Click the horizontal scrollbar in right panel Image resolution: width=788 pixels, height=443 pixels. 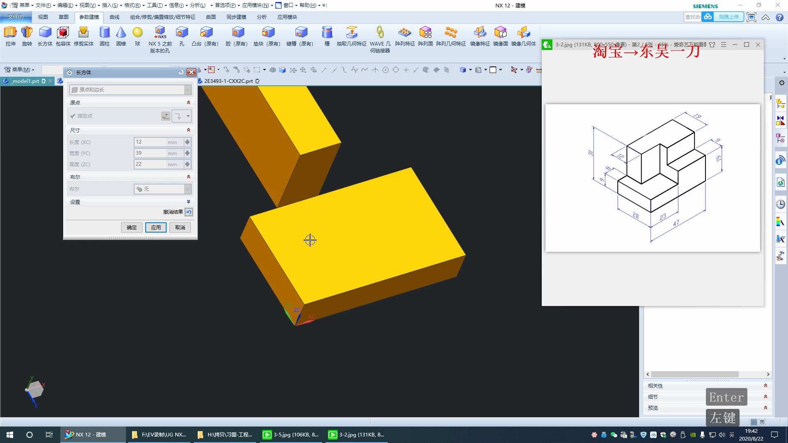pos(694,374)
